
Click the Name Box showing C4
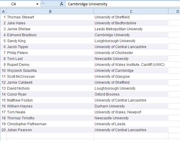click(18, 4)
